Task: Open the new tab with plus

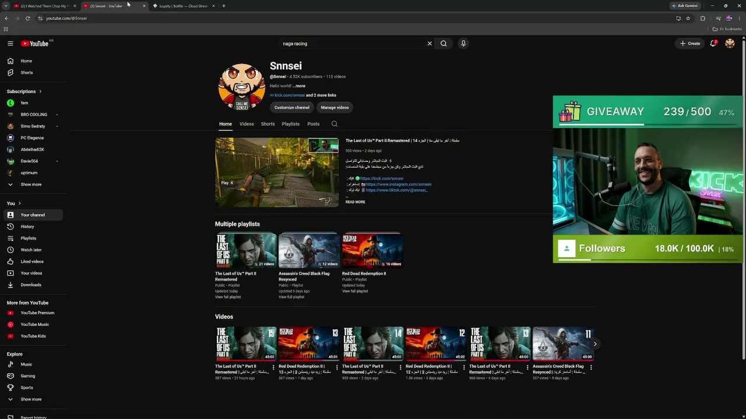Action: click(224, 6)
